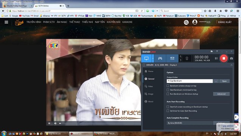This screenshot has width=241, height=136.
Task: Open a new Firefox tab
Action: tap(68, 6)
